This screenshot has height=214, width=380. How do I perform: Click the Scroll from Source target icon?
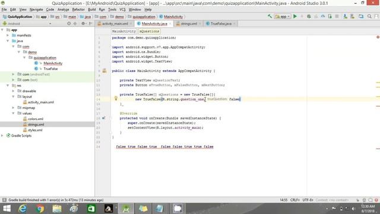69,24
